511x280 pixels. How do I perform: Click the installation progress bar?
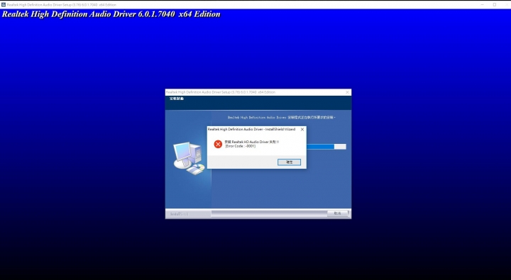point(326,147)
